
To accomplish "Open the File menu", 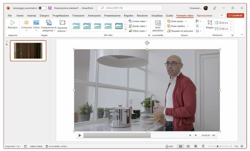I will [10, 16].
